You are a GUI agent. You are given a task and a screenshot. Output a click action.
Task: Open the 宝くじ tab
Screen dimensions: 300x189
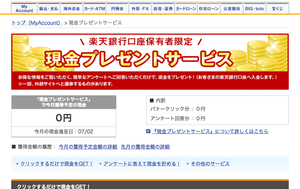tap(277, 9)
